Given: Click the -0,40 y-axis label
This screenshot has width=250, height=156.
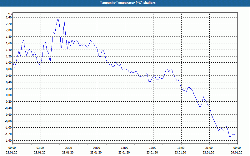Looking at the screenshot, I should (9, 108).
